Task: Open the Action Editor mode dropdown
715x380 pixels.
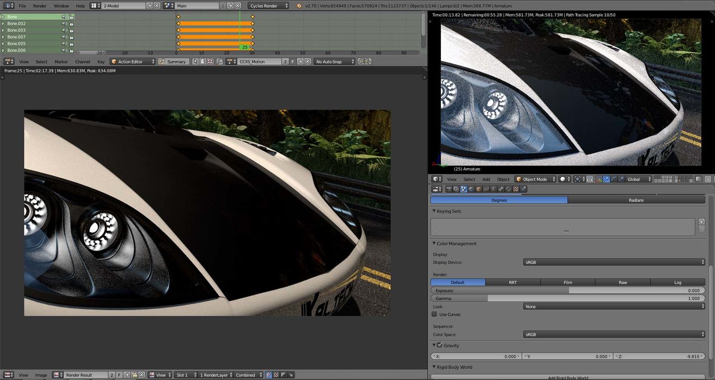Action: click(133, 61)
